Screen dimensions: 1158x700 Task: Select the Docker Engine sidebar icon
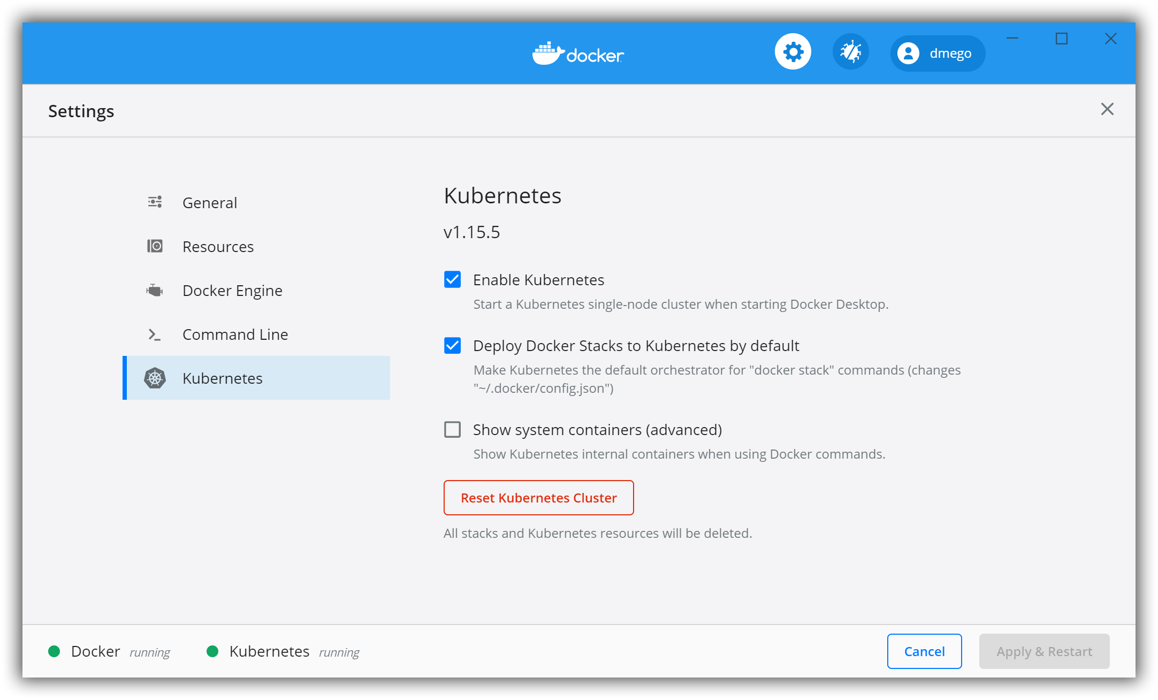coord(155,291)
